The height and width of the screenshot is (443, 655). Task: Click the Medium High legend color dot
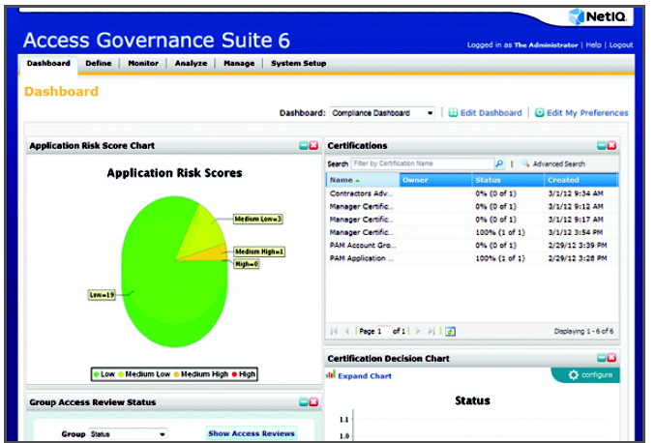176,374
